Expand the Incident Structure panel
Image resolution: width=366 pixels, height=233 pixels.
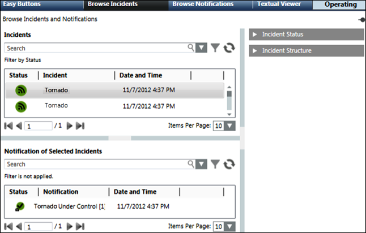coord(307,51)
